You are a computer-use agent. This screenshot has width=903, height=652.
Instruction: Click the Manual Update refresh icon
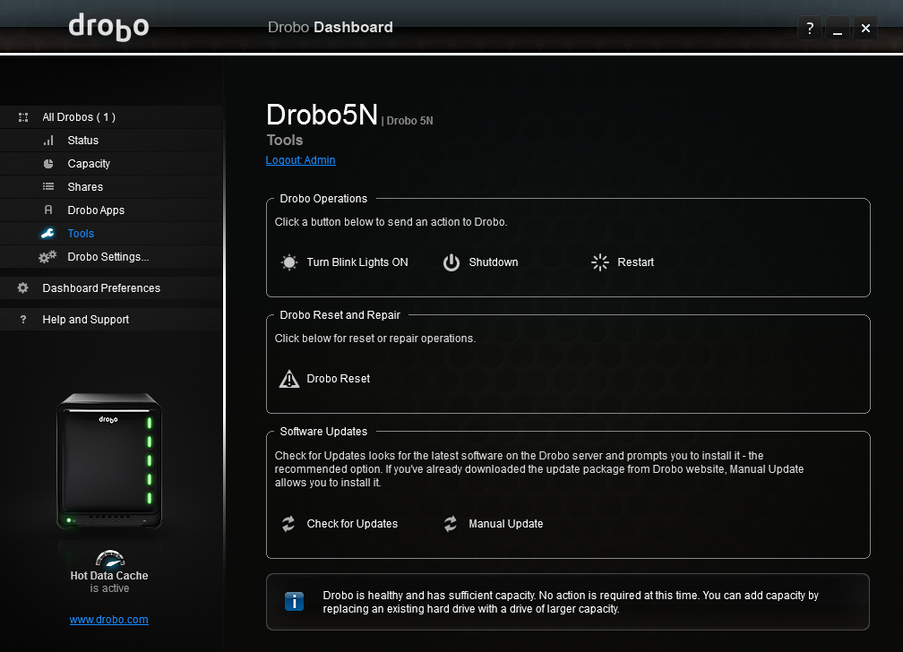point(451,524)
